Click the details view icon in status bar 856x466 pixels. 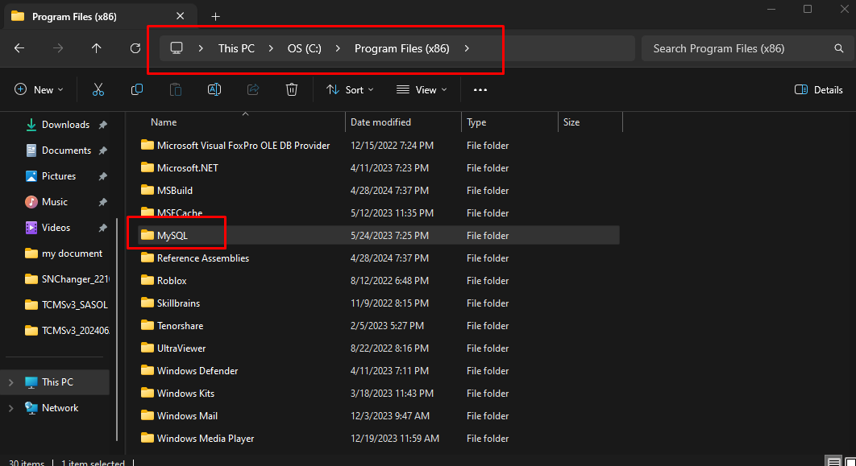tap(833, 461)
